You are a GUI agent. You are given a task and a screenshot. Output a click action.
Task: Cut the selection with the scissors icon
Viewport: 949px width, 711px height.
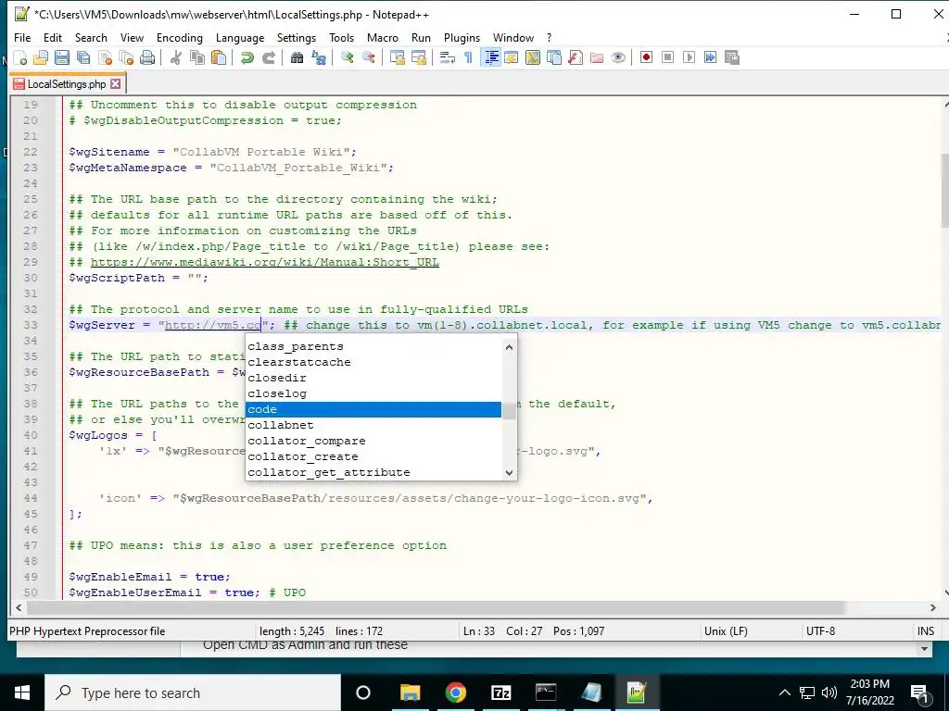175,57
